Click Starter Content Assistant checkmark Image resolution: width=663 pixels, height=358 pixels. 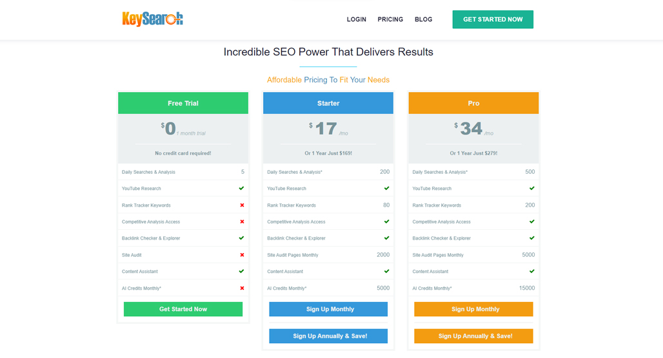[386, 272]
